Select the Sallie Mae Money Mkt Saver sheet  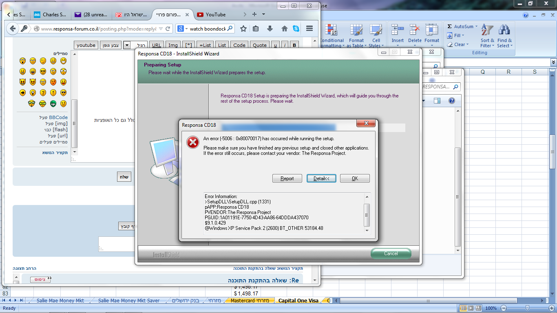[x=128, y=301]
